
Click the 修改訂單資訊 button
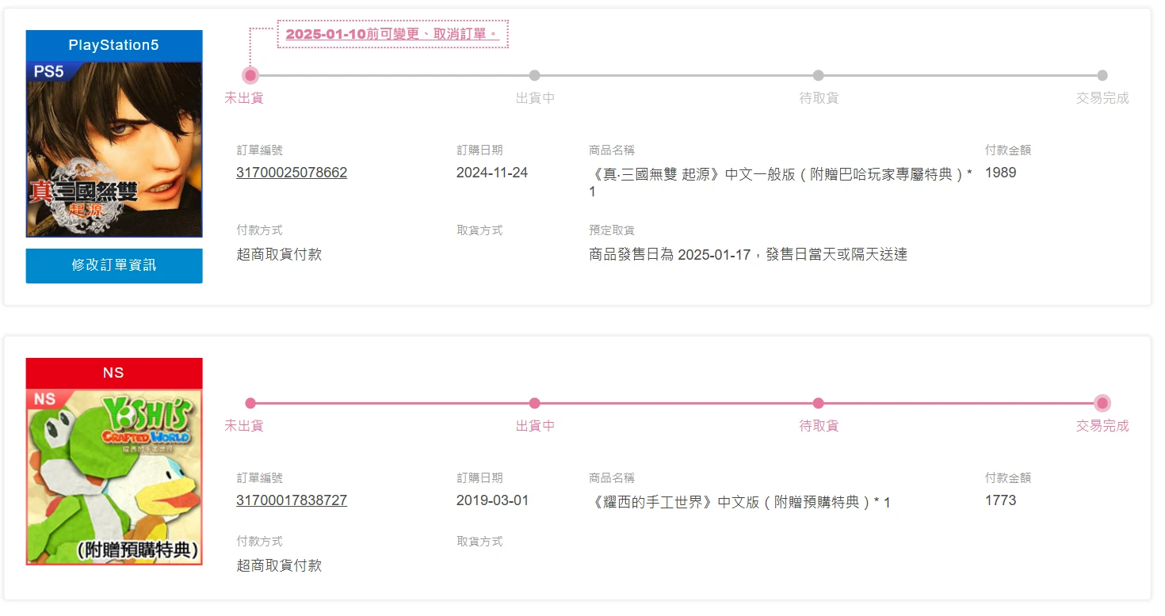point(114,265)
